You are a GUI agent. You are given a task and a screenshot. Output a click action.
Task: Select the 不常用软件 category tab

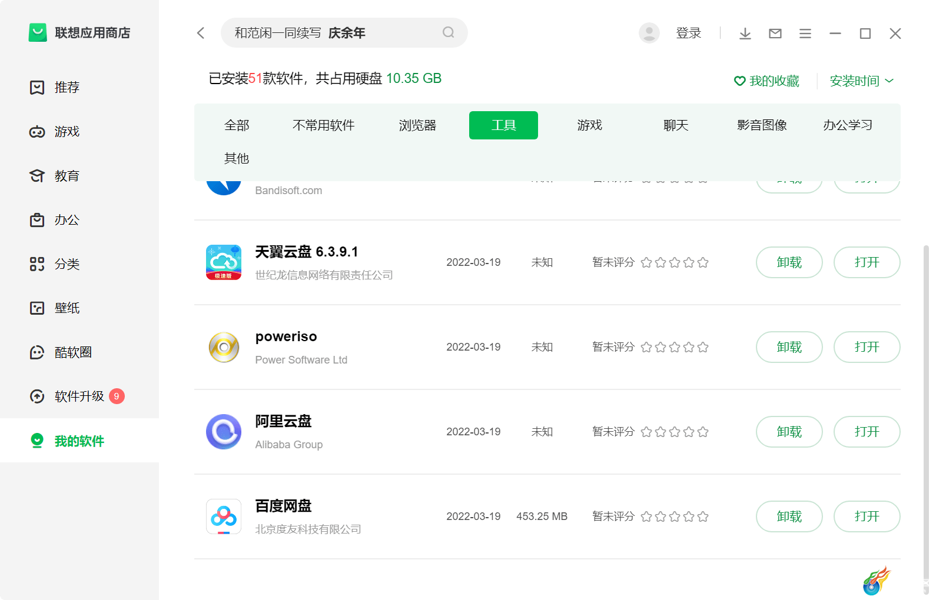point(324,125)
